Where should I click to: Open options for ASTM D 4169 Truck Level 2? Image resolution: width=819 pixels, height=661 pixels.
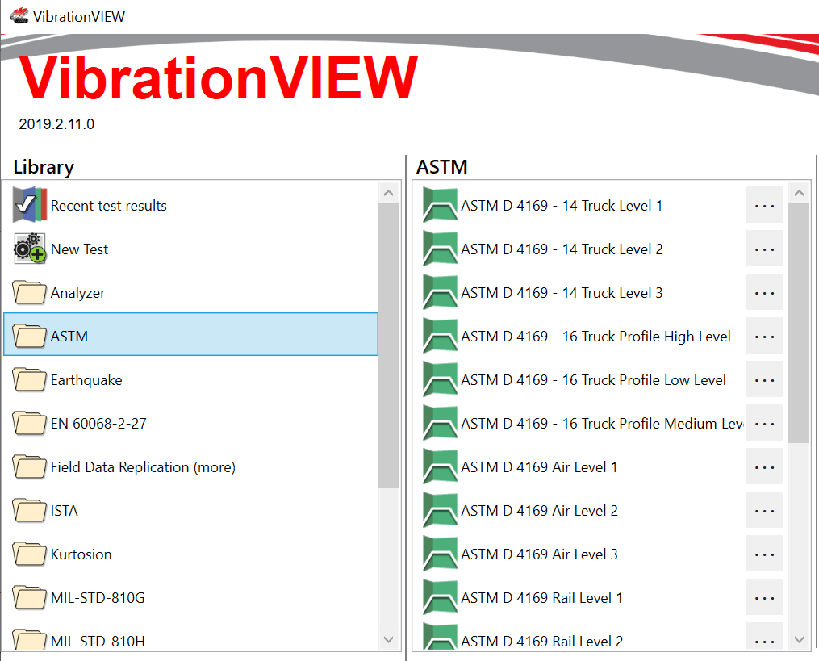click(x=764, y=249)
